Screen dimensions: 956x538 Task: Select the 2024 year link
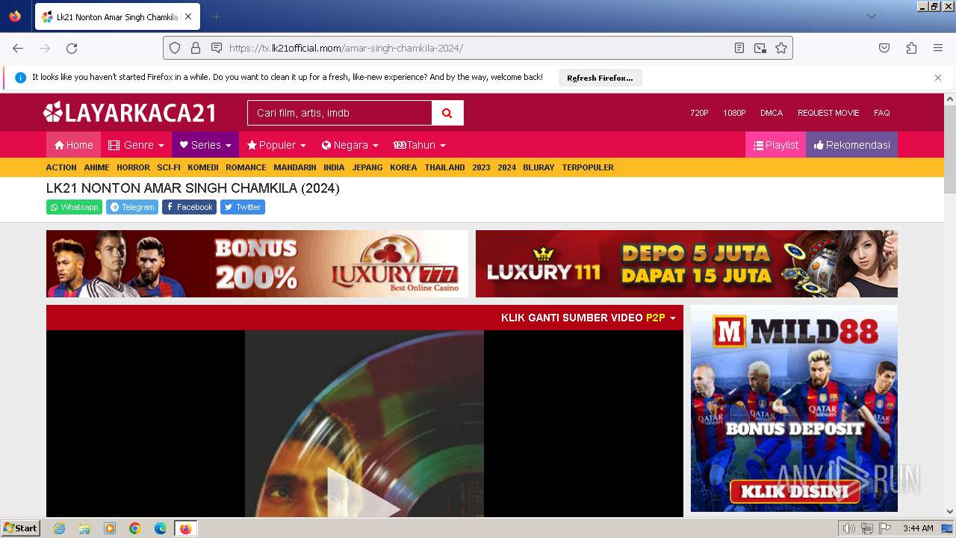[x=506, y=167]
